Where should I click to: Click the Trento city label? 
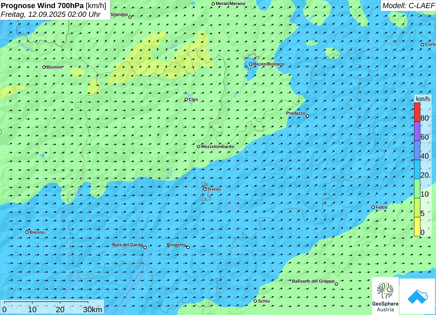click(214, 189)
